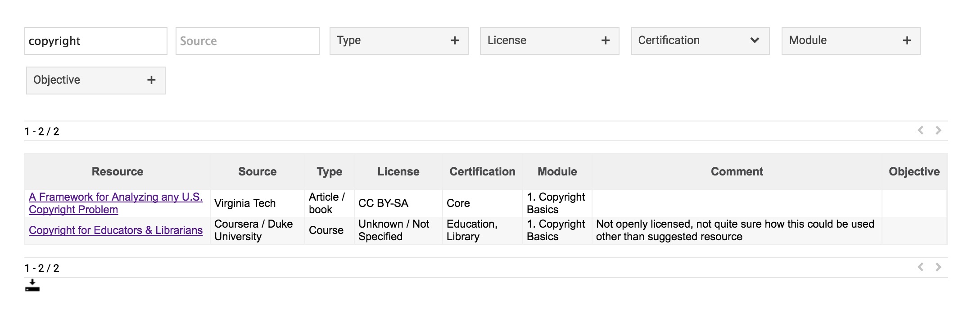Click the plus icon on Objective filter
The height and width of the screenshot is (332, 977).
point(151,81)
